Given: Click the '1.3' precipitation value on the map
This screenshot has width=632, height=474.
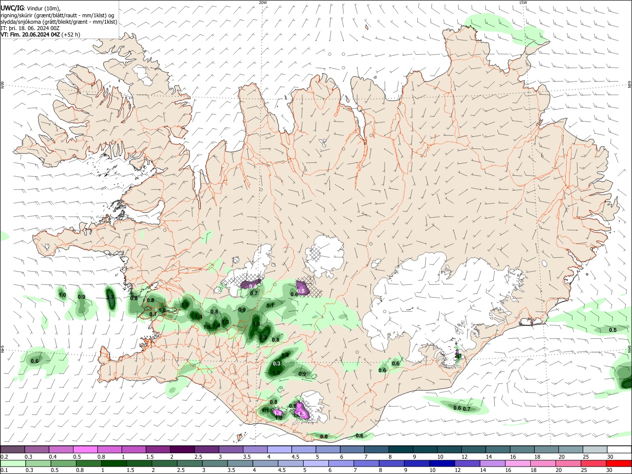Looking at the screenshot, I should click(x=225, y=322).
